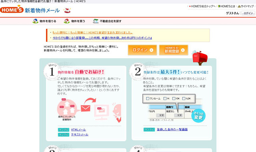Image resolution: width=256 pixels, height=152 pixels.
Task: Click the 間取り column header in illustration
Action: click(x=170, y=107)
